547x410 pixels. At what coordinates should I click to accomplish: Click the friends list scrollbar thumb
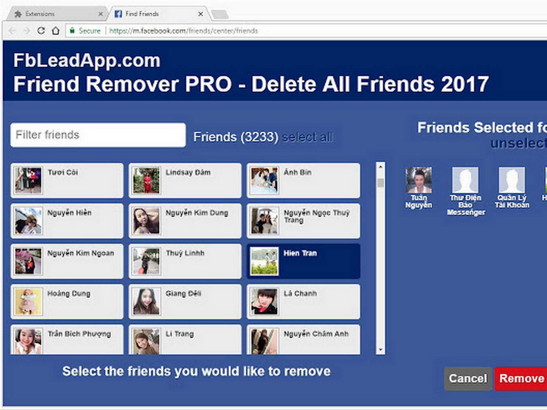pyautogui.click(x=380, y=183)
